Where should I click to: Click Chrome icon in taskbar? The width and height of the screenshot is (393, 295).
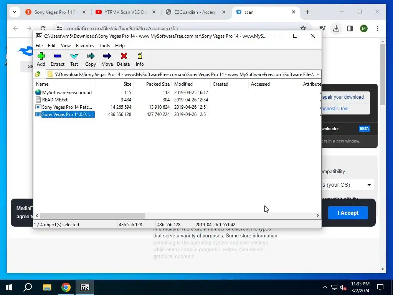point(66,287)
